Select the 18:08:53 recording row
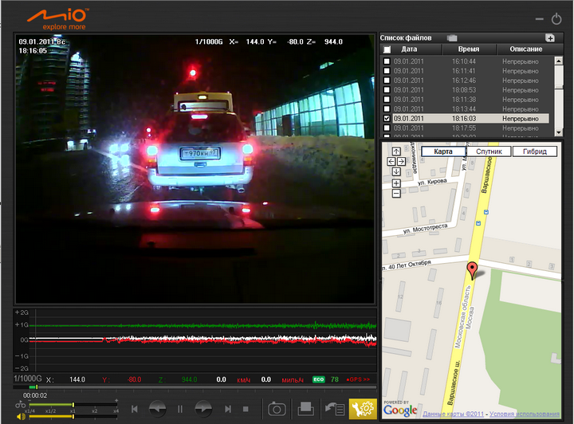574x424 pixels. [470, 90]
